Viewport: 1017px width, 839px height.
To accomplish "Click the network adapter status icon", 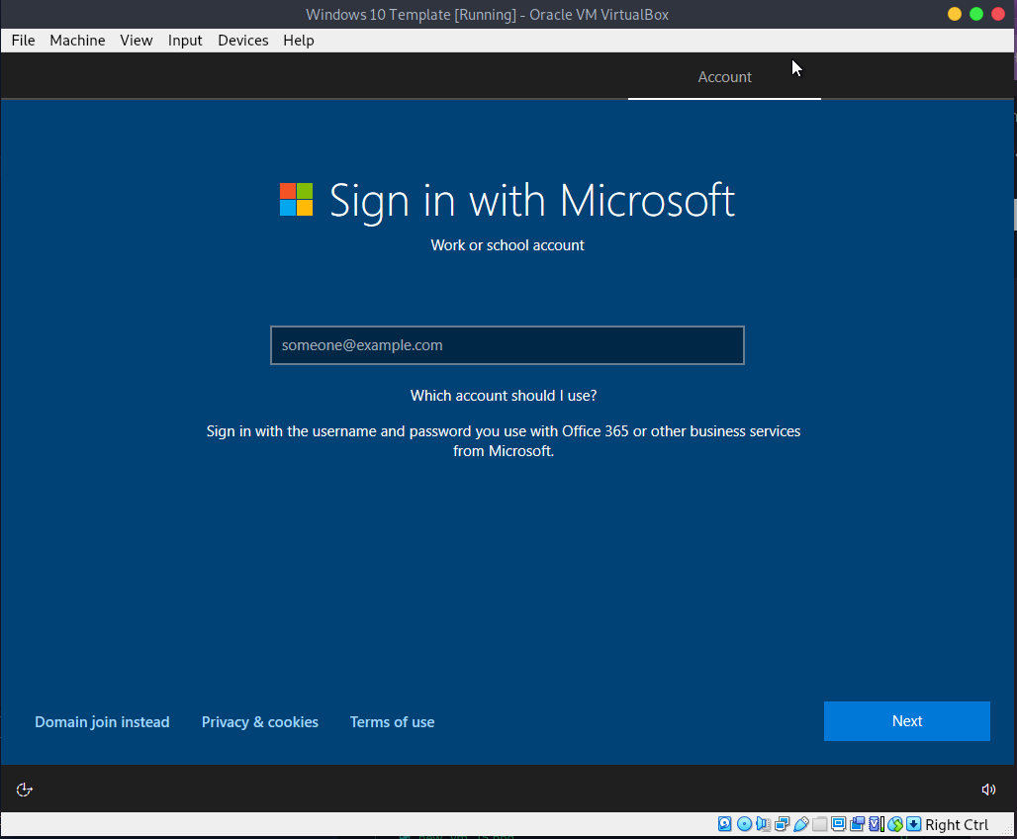I will (x=782, y=824).
